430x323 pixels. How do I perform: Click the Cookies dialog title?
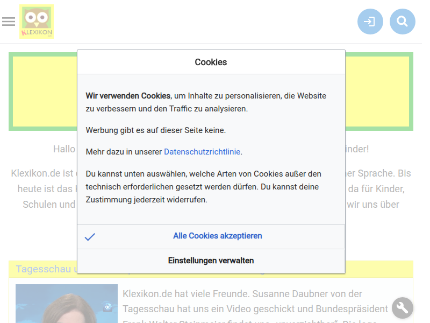point(211,62)
